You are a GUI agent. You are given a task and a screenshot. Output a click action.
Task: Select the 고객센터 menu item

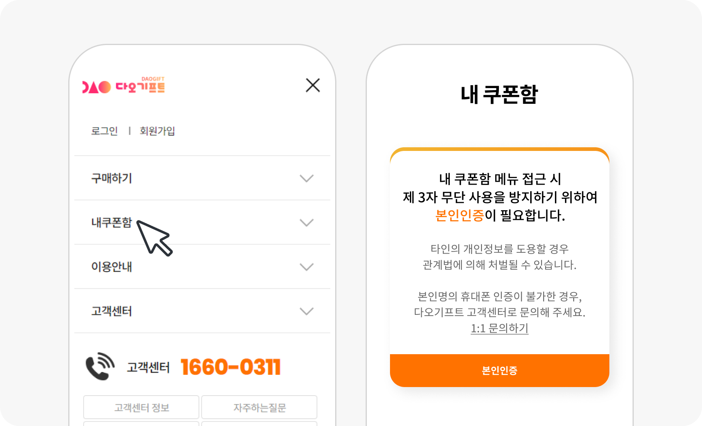click(112, 311)
